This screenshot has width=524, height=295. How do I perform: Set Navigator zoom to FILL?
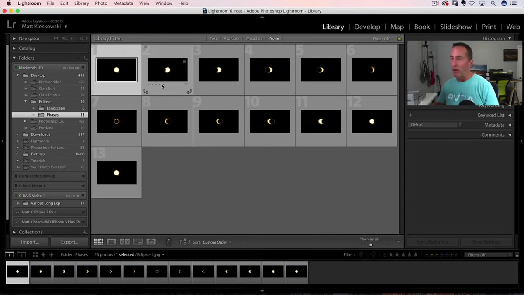65,38
